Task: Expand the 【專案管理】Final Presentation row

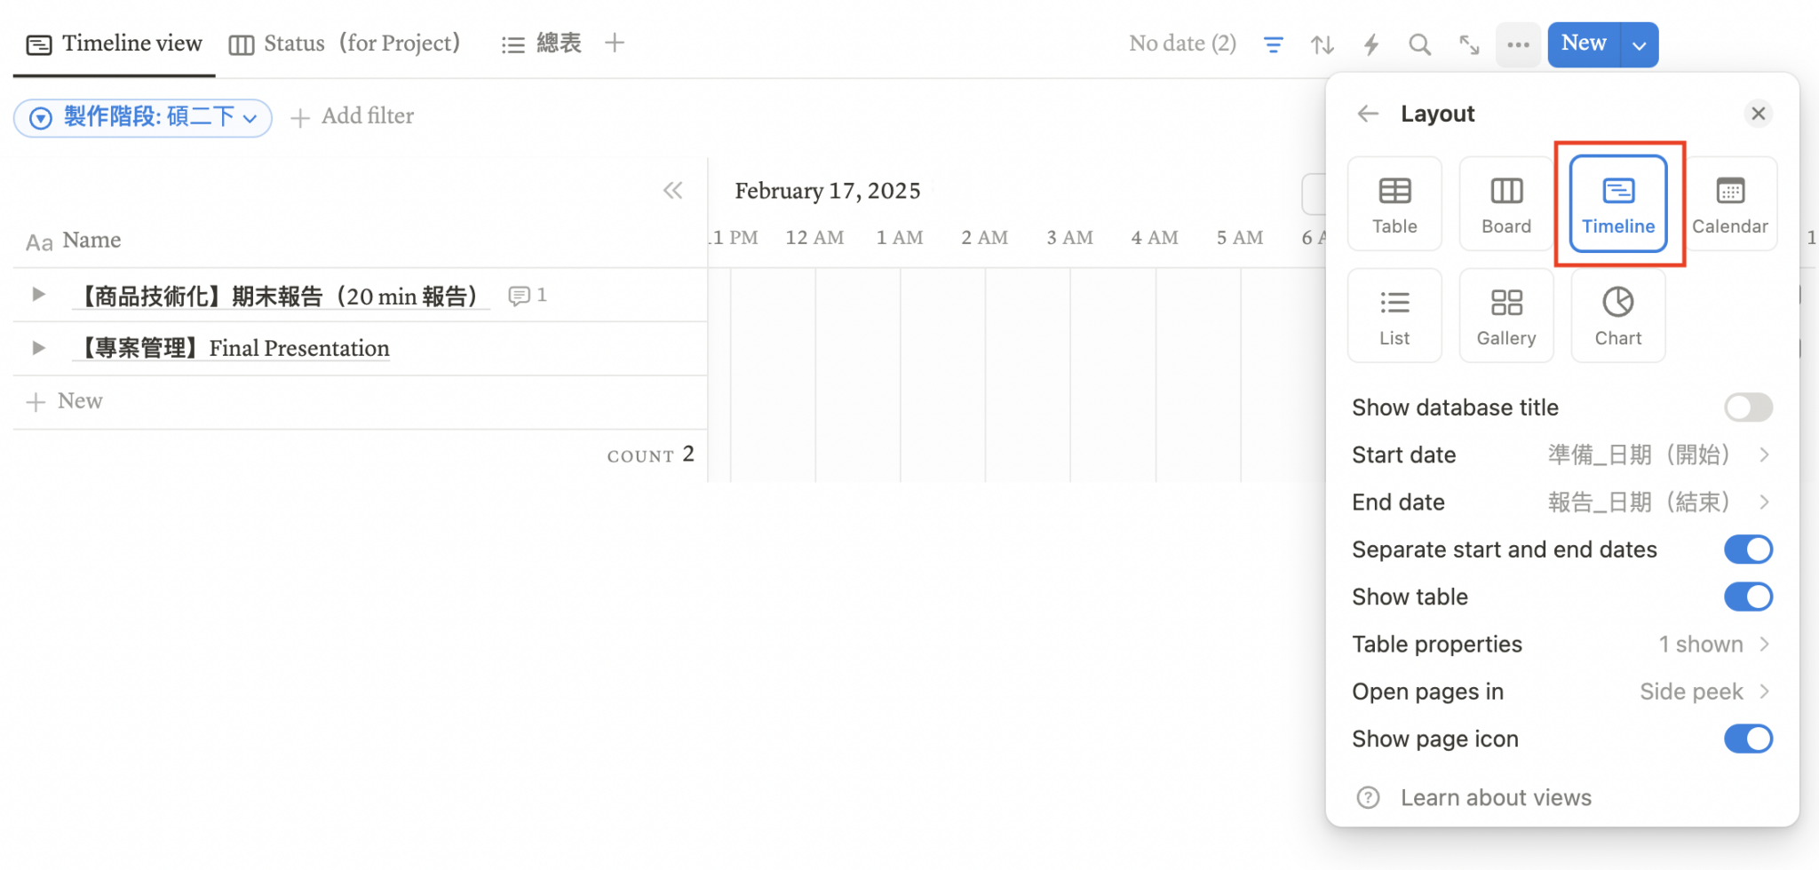Action: (37, 347)
